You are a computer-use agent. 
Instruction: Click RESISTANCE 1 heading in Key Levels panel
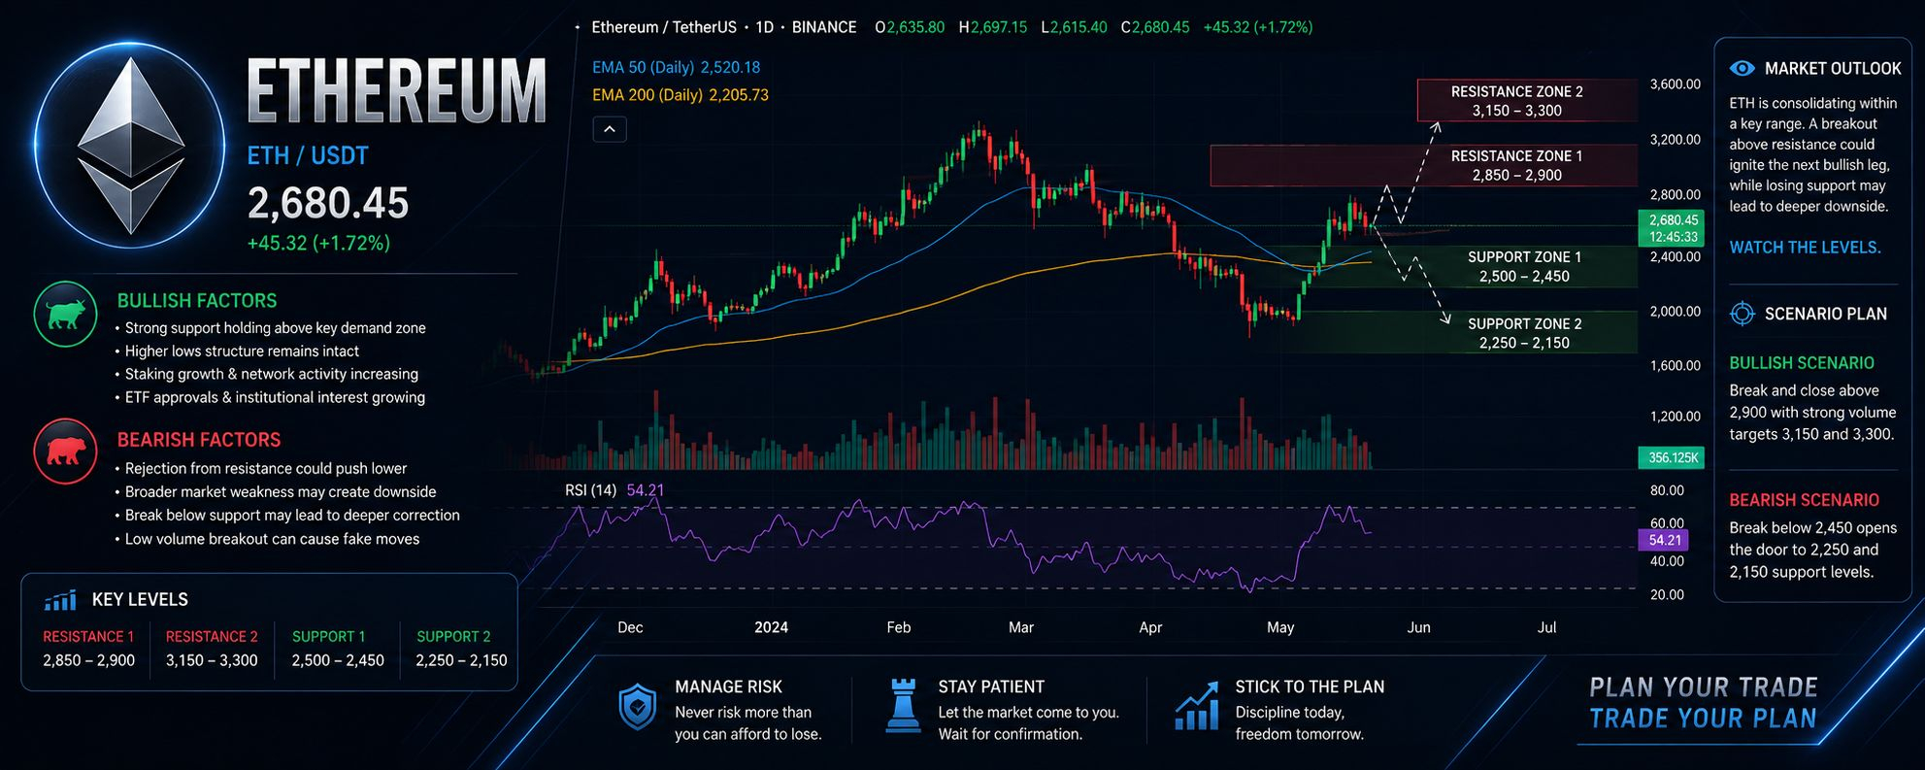pyautogui.click(x=88, y=637)
